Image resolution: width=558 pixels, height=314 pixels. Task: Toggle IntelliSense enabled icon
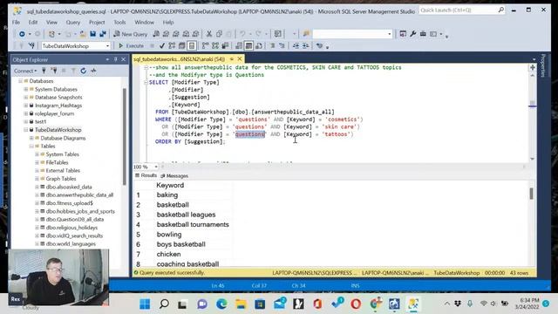coord(192,46)
